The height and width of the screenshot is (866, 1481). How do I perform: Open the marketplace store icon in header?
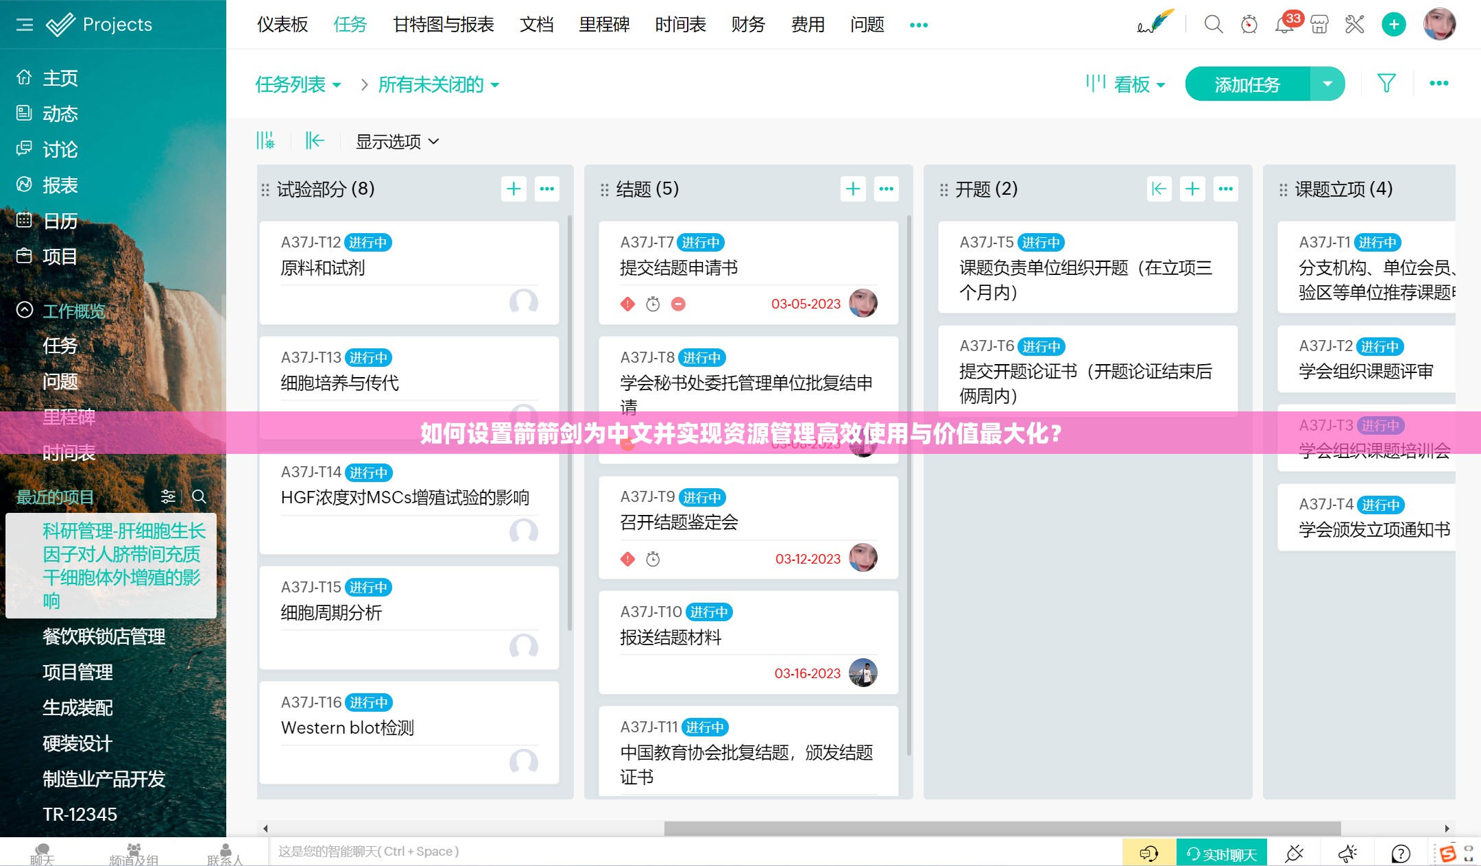coord(1319,25)
